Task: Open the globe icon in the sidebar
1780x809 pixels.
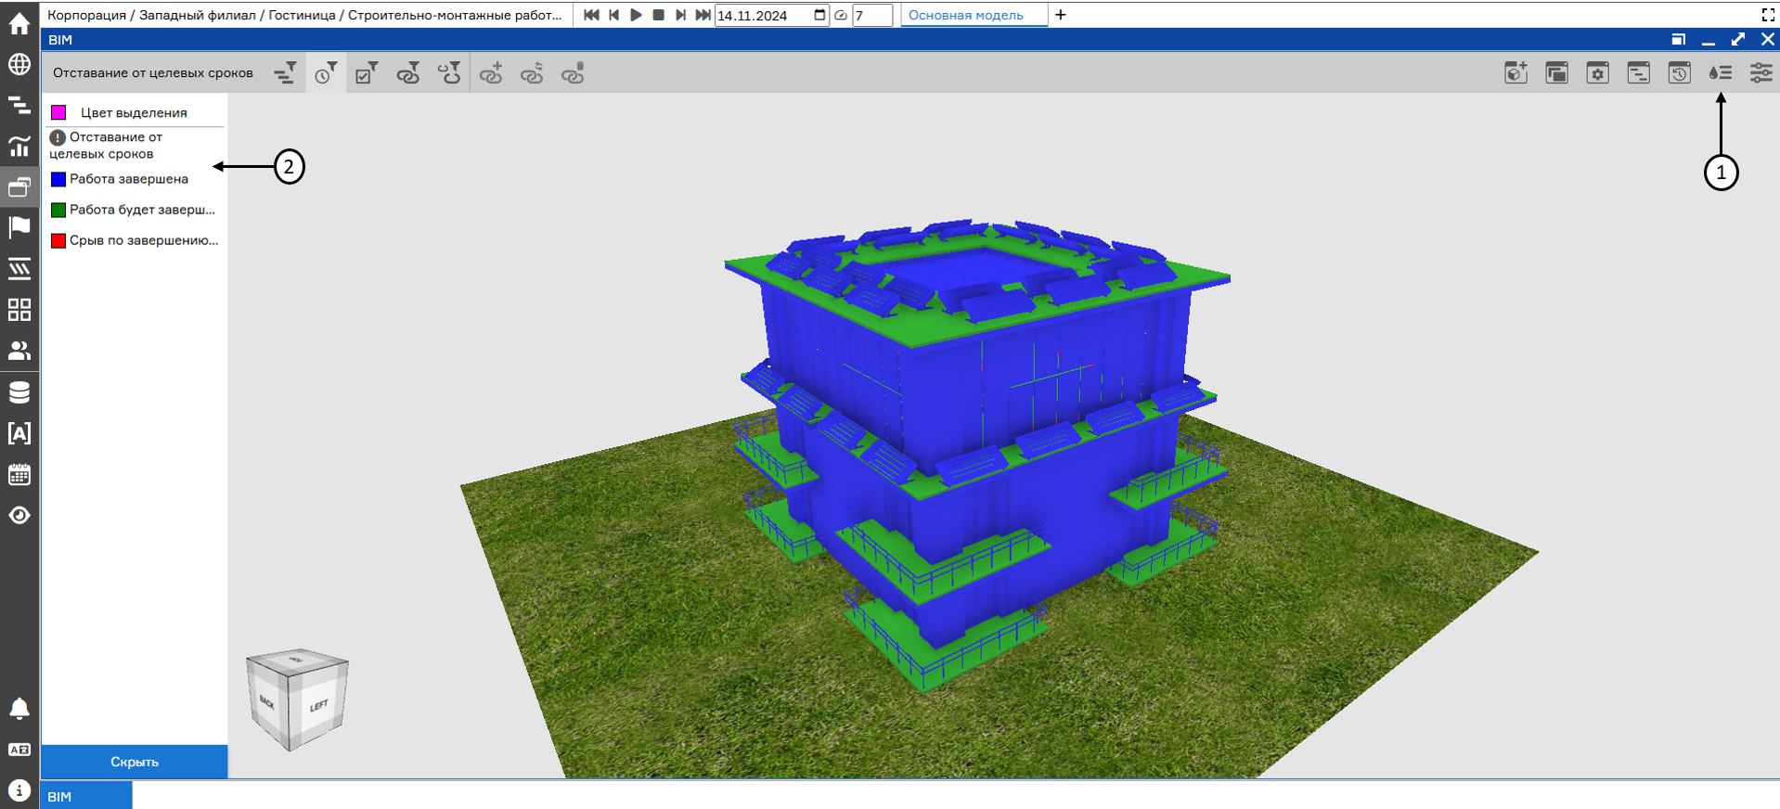Action: [19, 64]
